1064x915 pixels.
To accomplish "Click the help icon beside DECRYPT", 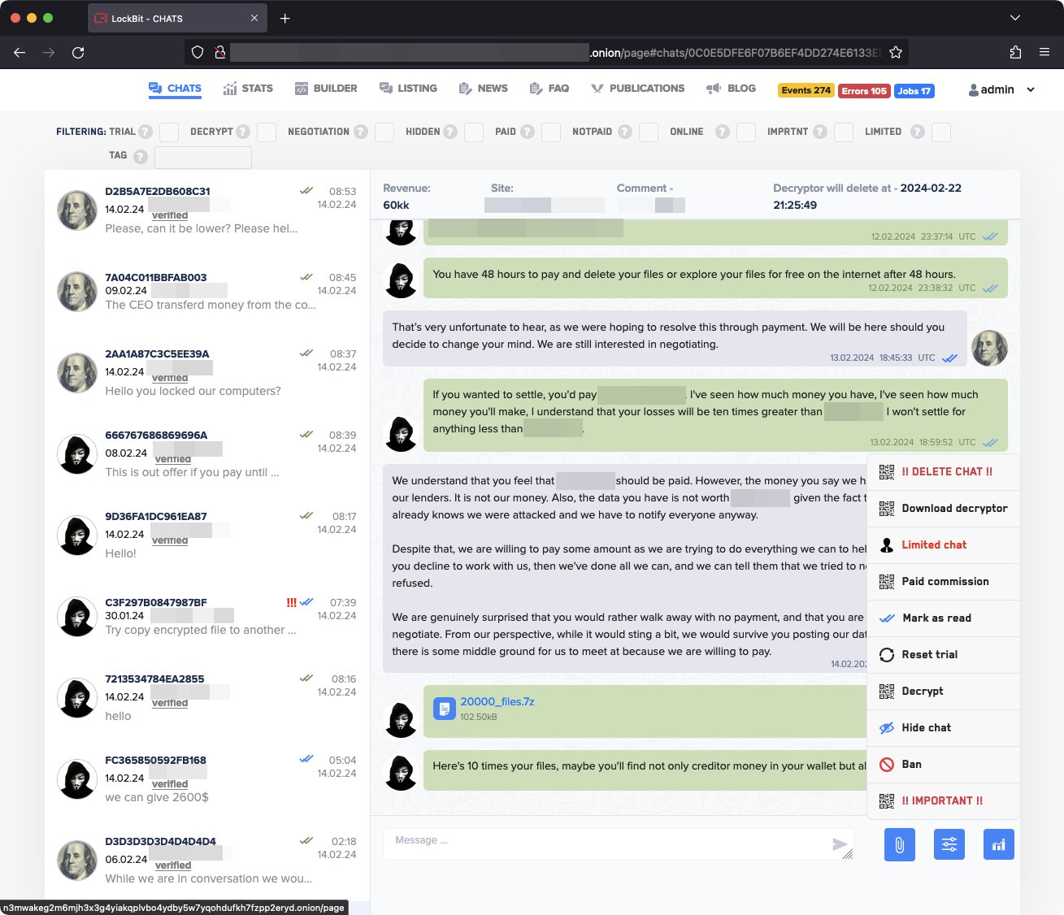I will (x=242, y=132).
